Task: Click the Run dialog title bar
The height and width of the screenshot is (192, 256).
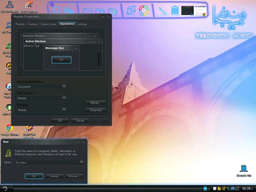Action: click(x=44, y=142)
